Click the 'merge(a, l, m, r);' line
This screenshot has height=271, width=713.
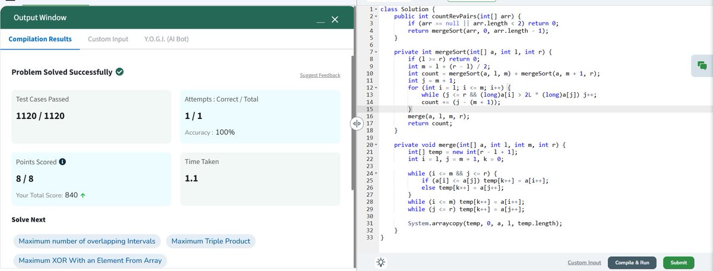pos(439,116)
